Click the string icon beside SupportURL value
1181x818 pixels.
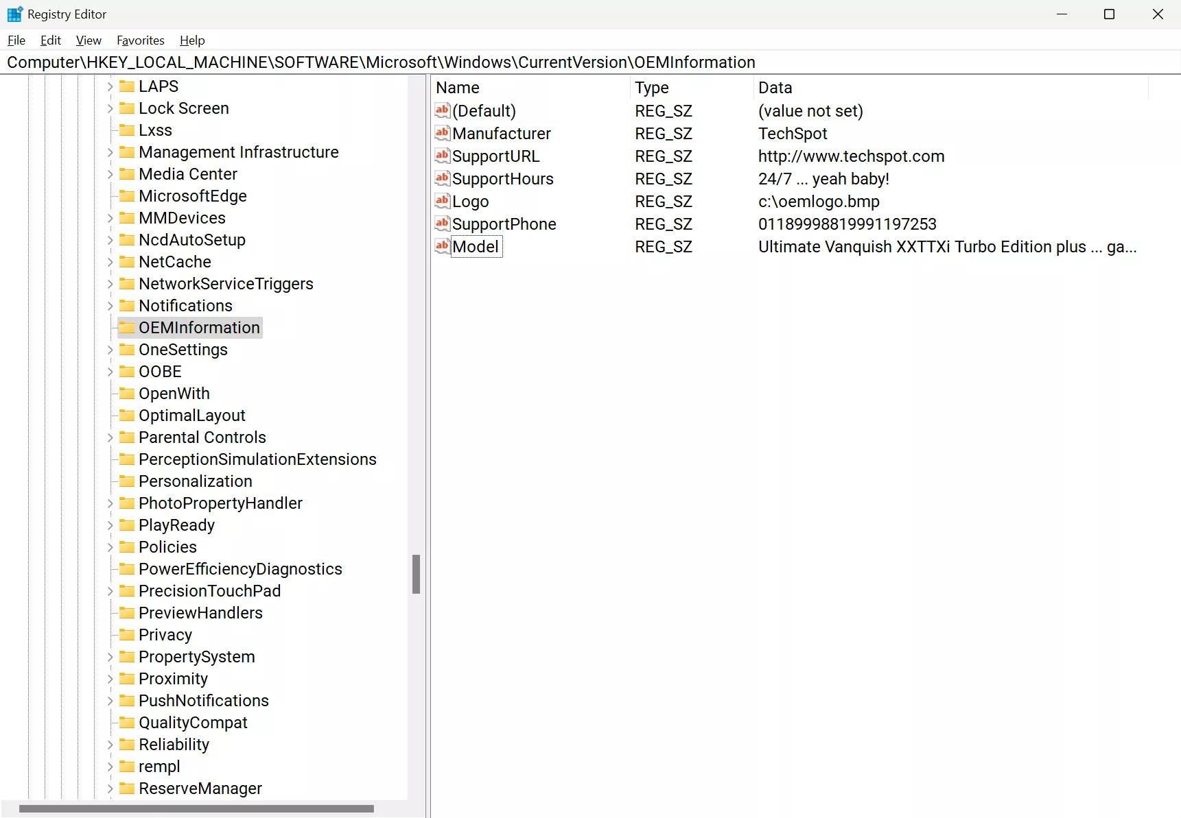(443, 156)
